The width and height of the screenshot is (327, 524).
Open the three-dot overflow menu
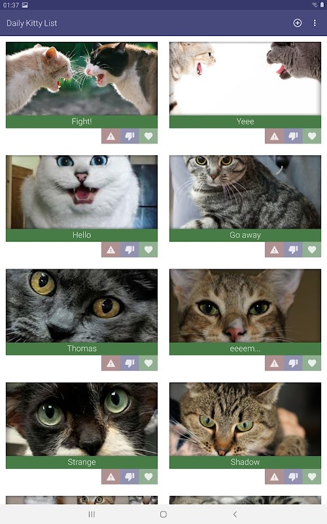pyautogui.click(x=315, y=23)
